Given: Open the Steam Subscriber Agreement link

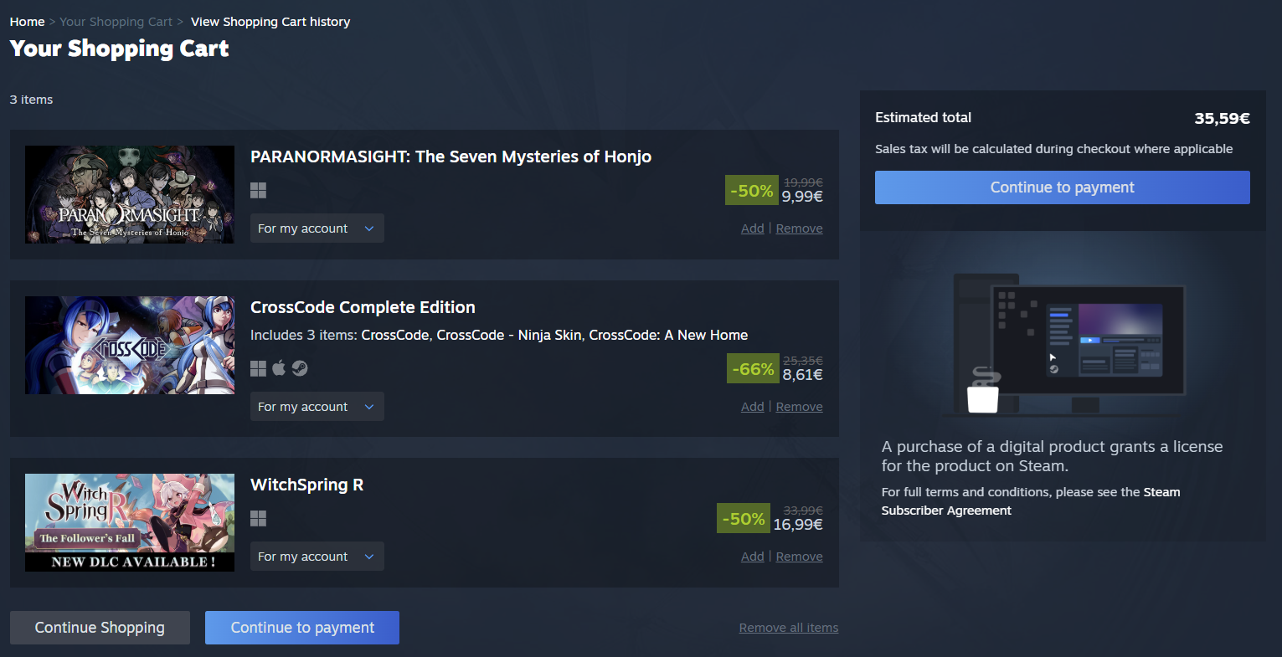Looking at the screenshot, I should coord(946,511).
